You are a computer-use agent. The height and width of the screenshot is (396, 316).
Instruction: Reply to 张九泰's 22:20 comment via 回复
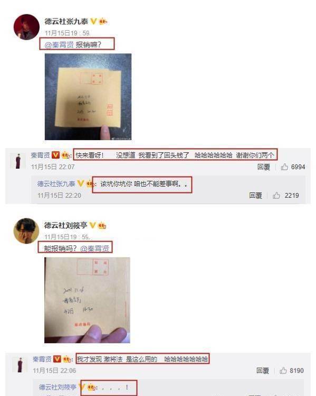255,195
